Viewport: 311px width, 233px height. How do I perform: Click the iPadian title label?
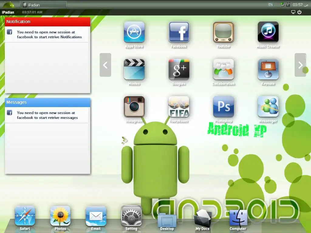point(8,12)
